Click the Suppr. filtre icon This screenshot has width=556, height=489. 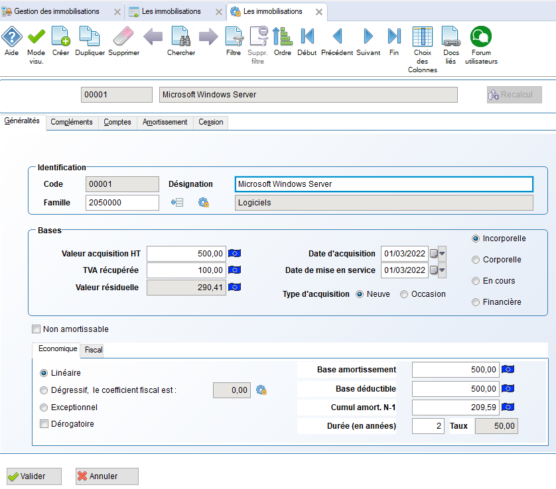(258, 37)
